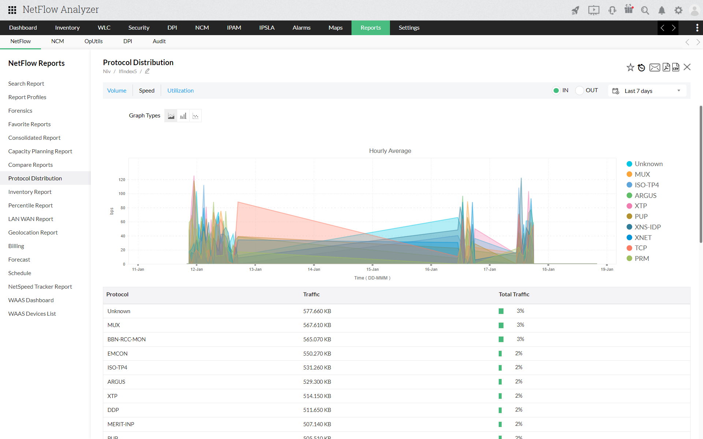
Task: Open the report schedule history icon
Action: click(x=641, y=67)
